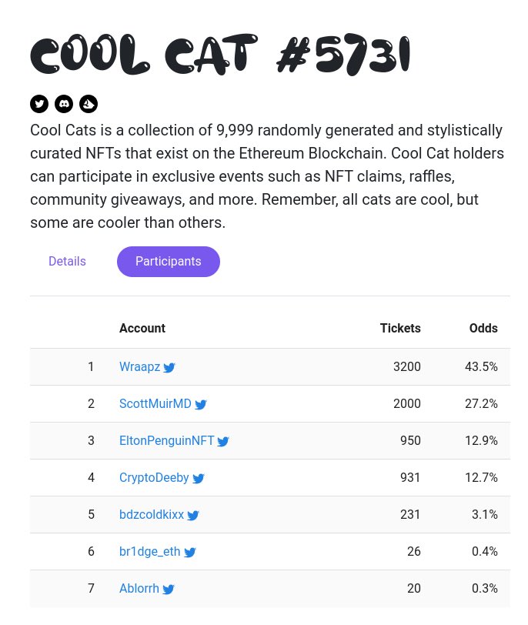This screenshot has height=625, width=528.
Task: Visit br1dge_eth profile link
Action: pyautogui.click(x=150, y=552)
